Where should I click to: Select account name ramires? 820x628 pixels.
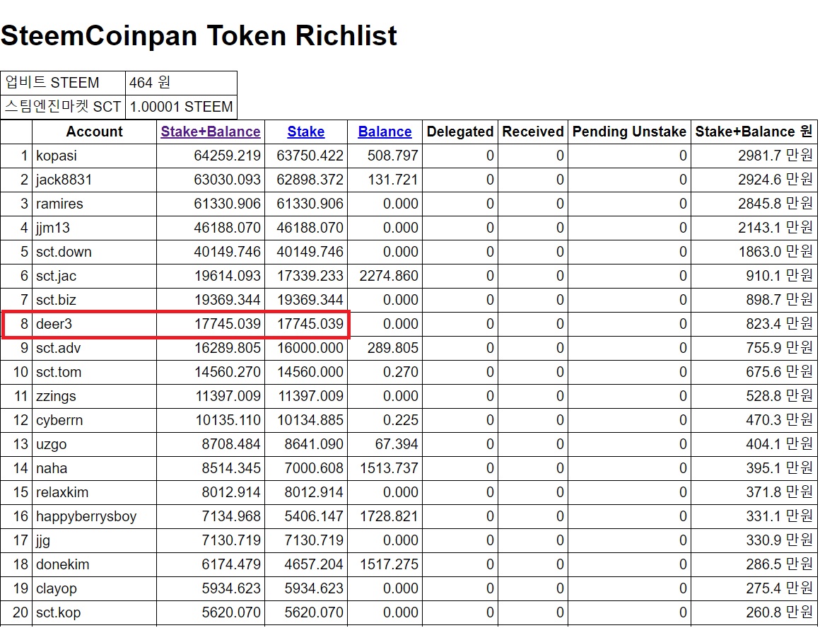[x=59, y=204]
